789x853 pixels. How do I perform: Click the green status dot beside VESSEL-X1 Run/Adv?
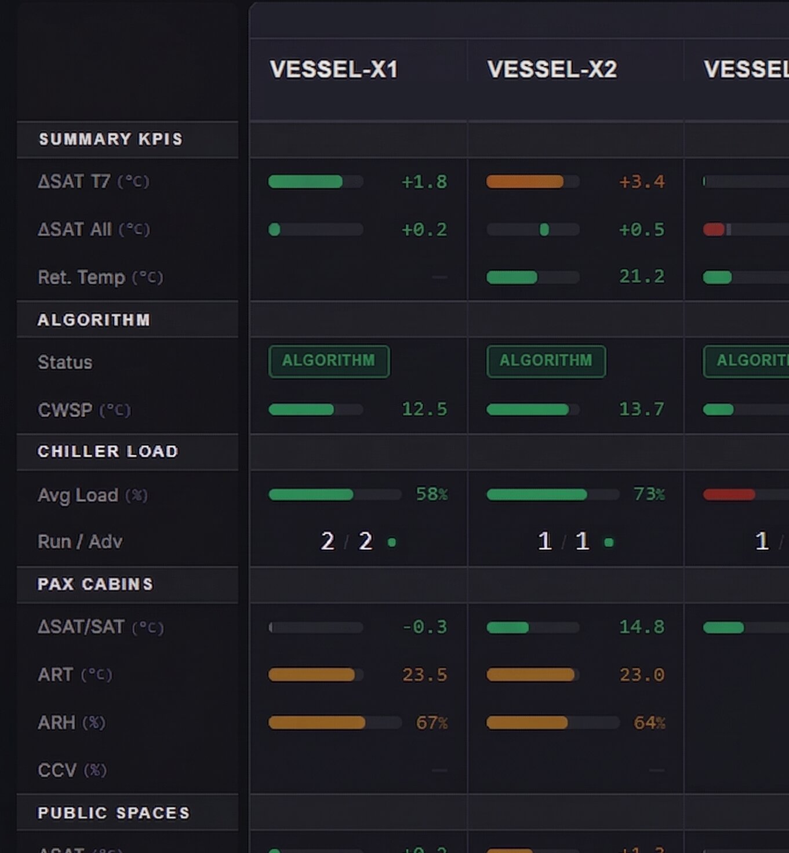pos(392,542)
